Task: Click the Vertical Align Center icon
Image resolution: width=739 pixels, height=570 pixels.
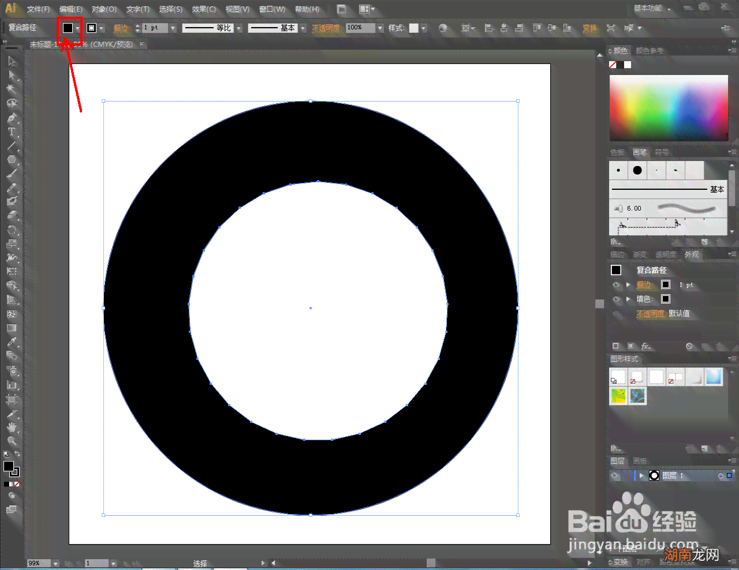Action: [553, 28]
